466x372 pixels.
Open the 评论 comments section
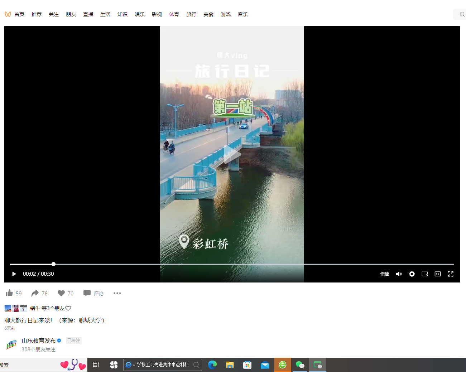click(x=93, y=293)
